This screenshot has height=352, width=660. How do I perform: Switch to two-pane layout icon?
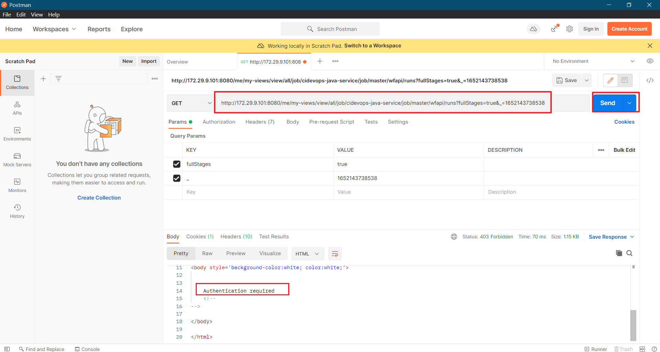642,349
